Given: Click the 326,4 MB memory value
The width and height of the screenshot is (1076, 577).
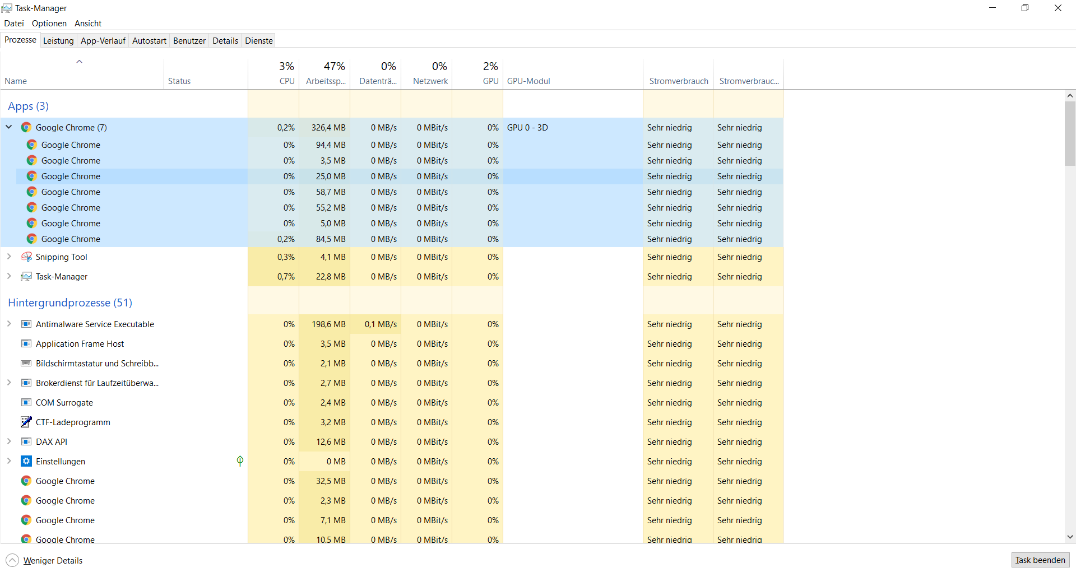Looking at the screenshot, I should (328, 128).
